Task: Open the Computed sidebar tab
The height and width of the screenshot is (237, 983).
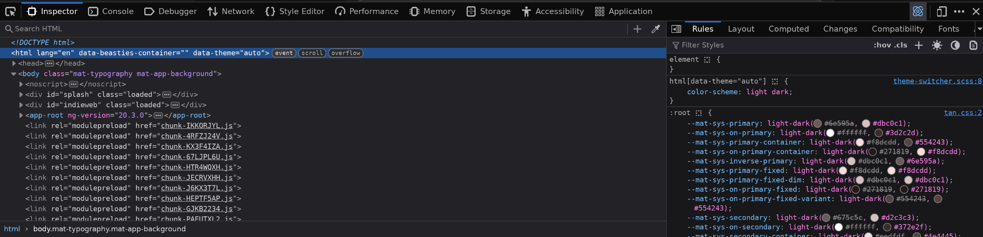Action: (x=789, y=29)
